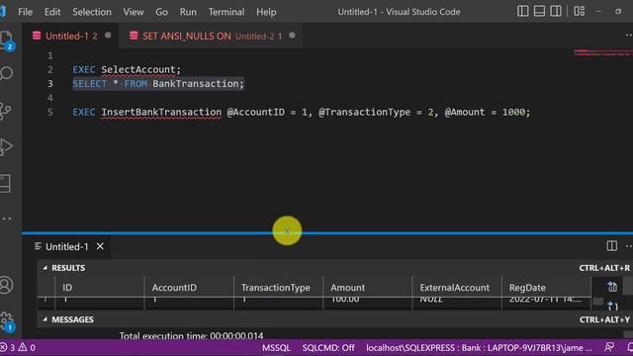Open the View menu

(134, 12)
